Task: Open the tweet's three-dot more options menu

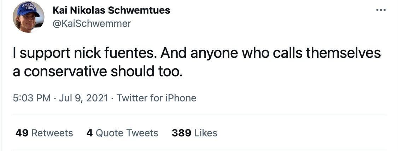Action: [x=381, y=10]
